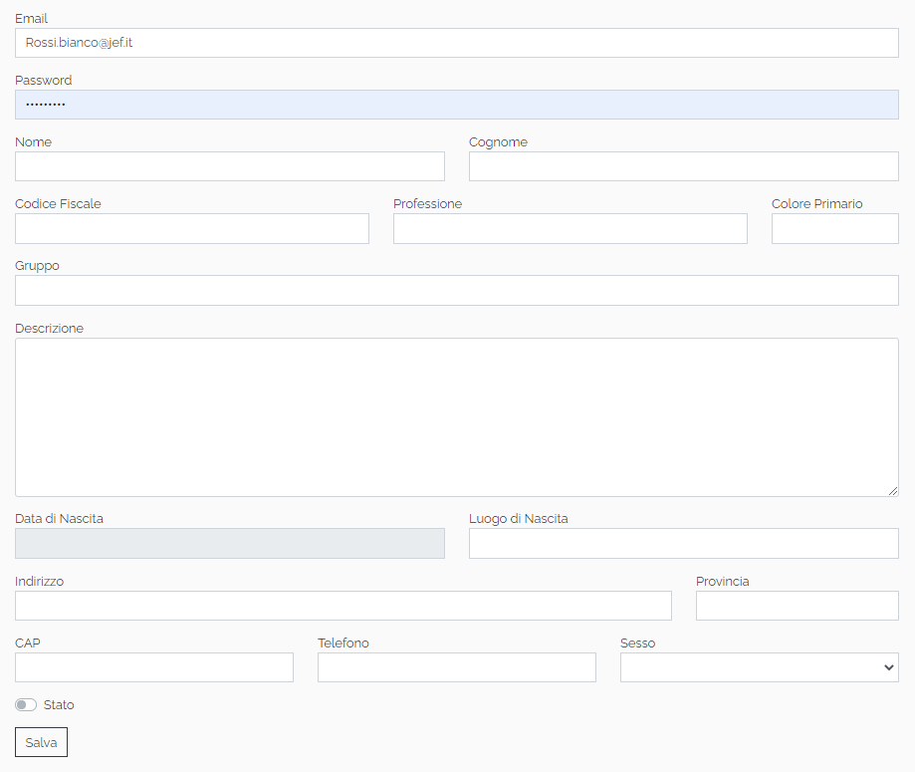915x772 pixels.
Task: Select the Provincia input box
Action: (x=797, y=605)
